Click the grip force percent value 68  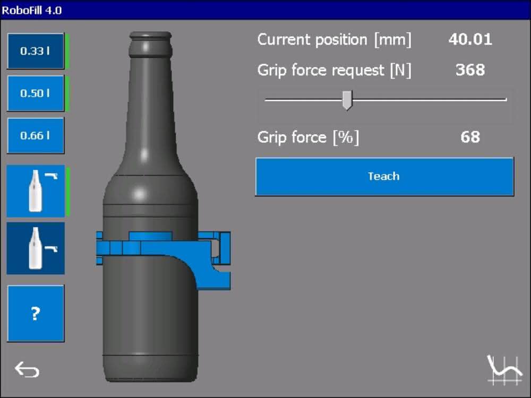[470, 137]
